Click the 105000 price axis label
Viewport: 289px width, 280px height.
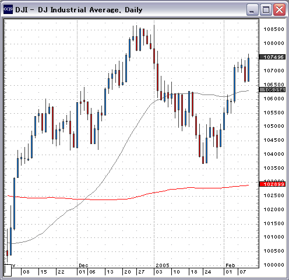pyautogui.click(x=274, y=126)
